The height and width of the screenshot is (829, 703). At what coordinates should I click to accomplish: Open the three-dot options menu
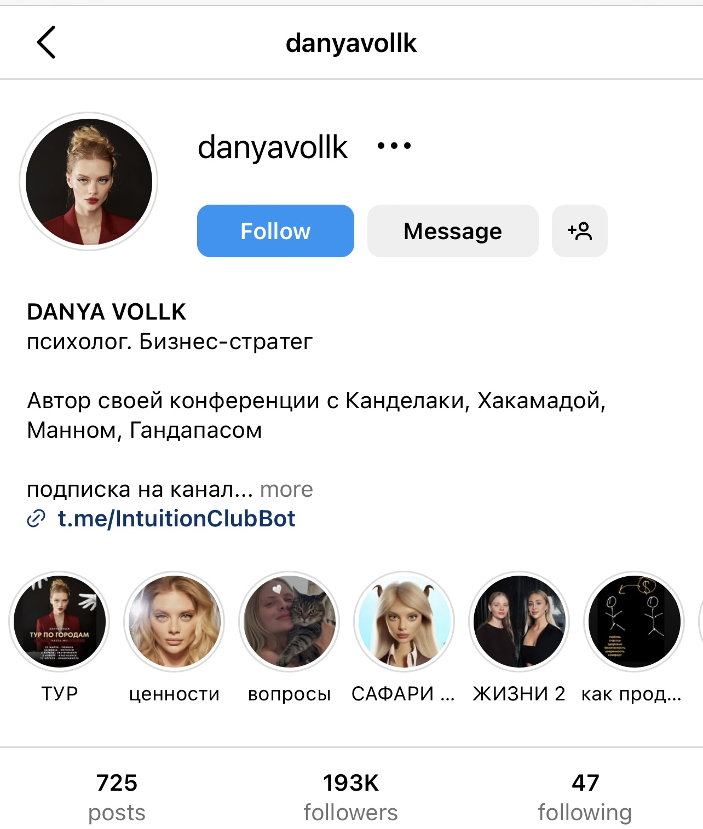pyautogui.click(x=394, y=146)
